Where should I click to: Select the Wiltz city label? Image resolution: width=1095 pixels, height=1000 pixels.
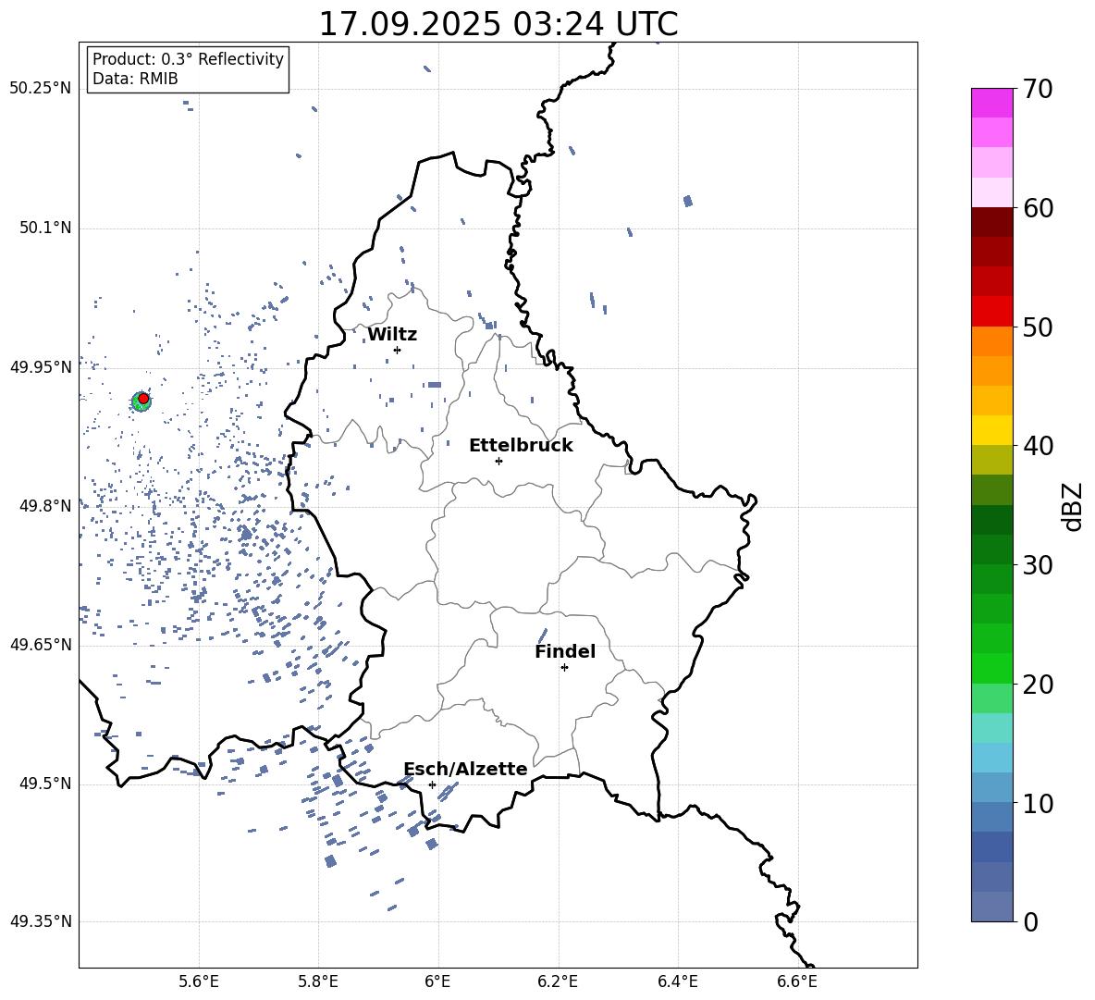(x=392, y=335)
